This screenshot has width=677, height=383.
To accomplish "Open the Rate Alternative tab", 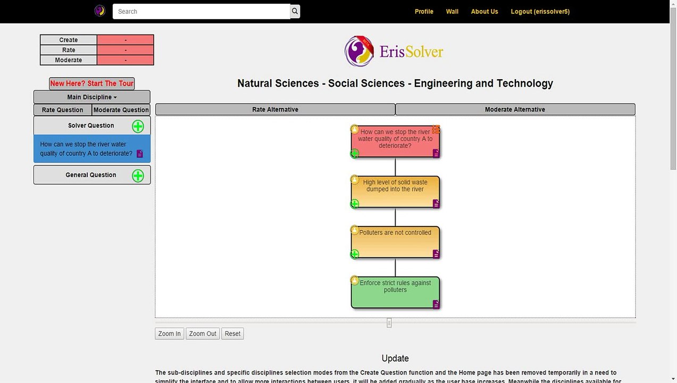I will click(275, 110).
